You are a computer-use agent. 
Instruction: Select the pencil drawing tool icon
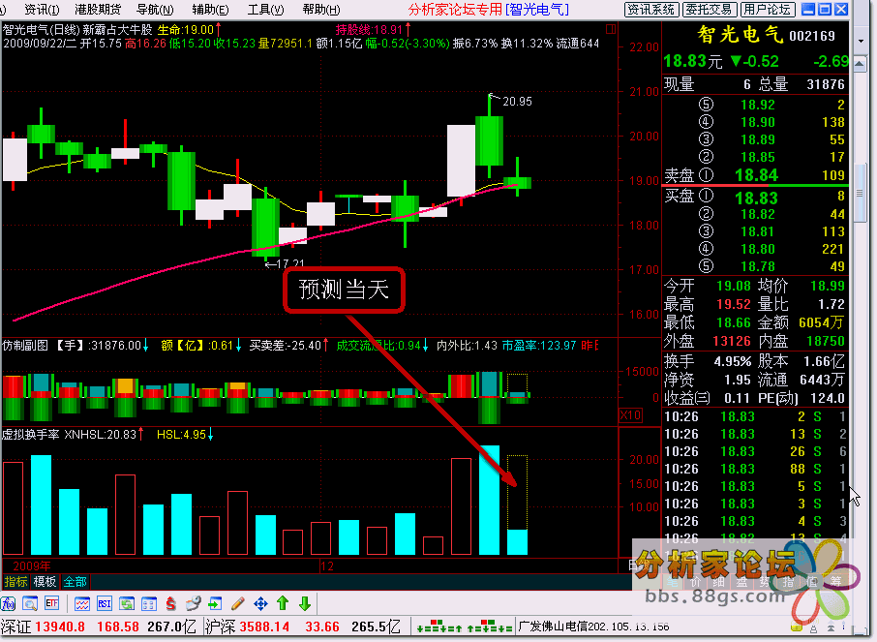(x=238, y=603)
